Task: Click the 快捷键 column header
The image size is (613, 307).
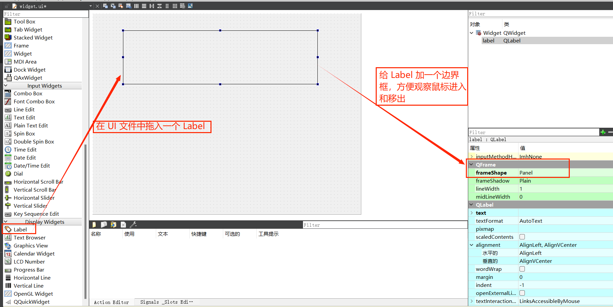Action: click(199, 234)
